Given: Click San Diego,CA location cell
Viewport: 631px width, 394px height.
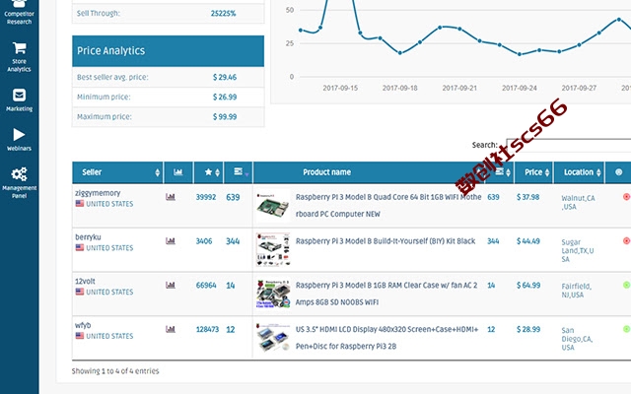Looking at the screenshot, I should pyautogui.click(x=577, y=339).
